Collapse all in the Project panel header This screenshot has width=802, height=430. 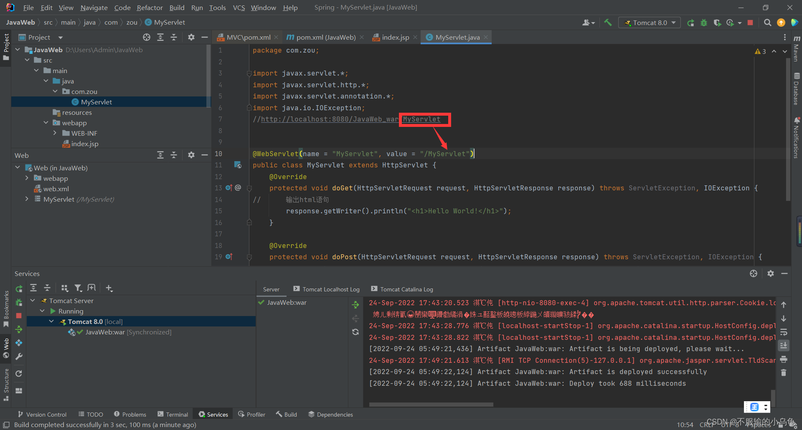click(174, 37)
